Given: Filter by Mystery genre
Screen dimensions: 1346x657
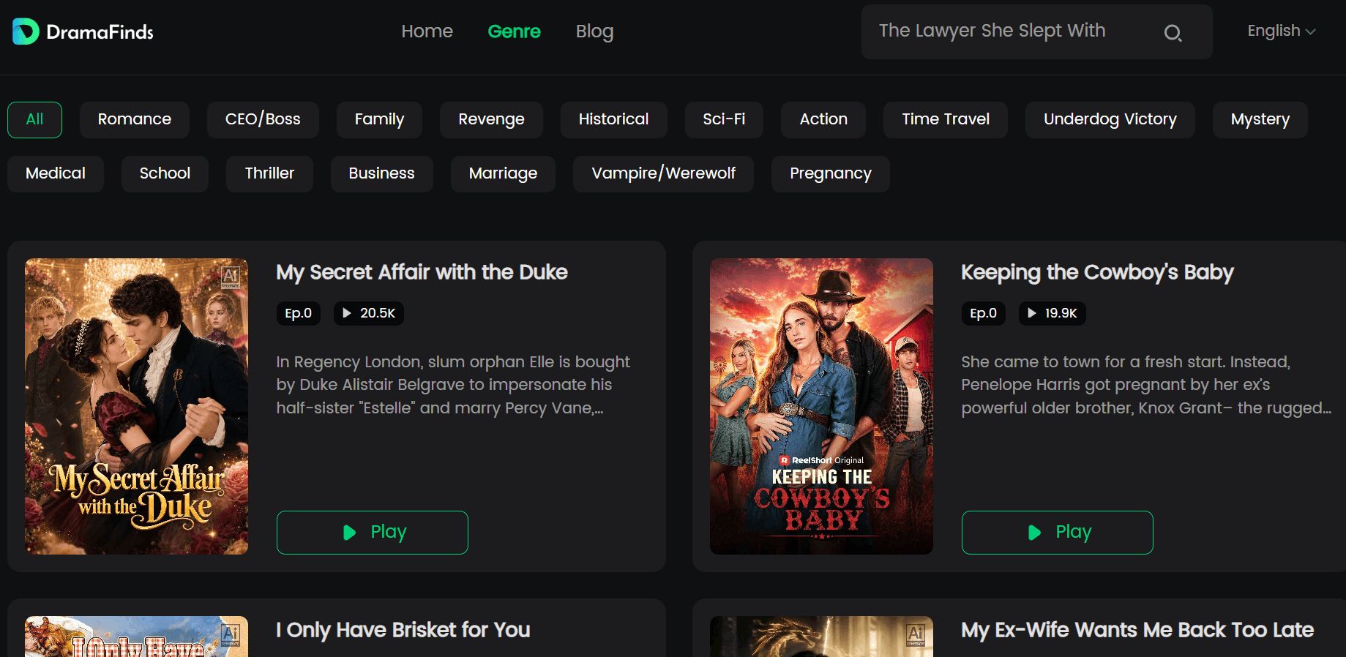Looking at the screenshot, I should point(1260,120).
